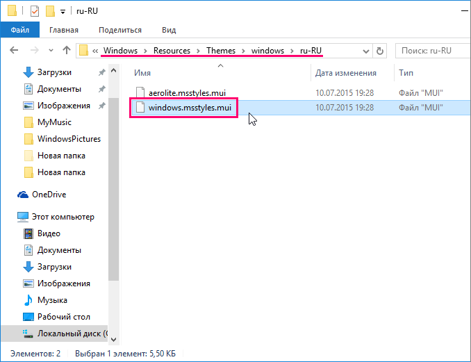Open recent locations dropdown arrow
The image size is (471, 362).
pyautogui.click(x=51, y=51)
